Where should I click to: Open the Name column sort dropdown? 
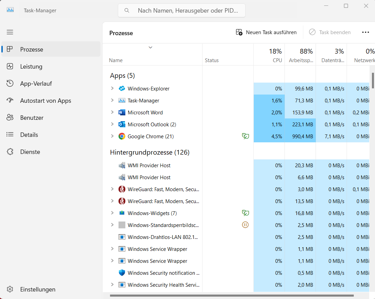click(x=150, y=47)
